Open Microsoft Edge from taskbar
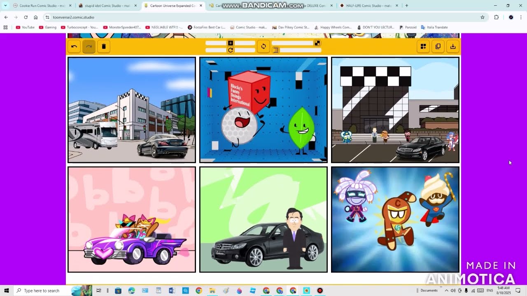Viewport: 527px width, 296px height. (x=132, y=291)
